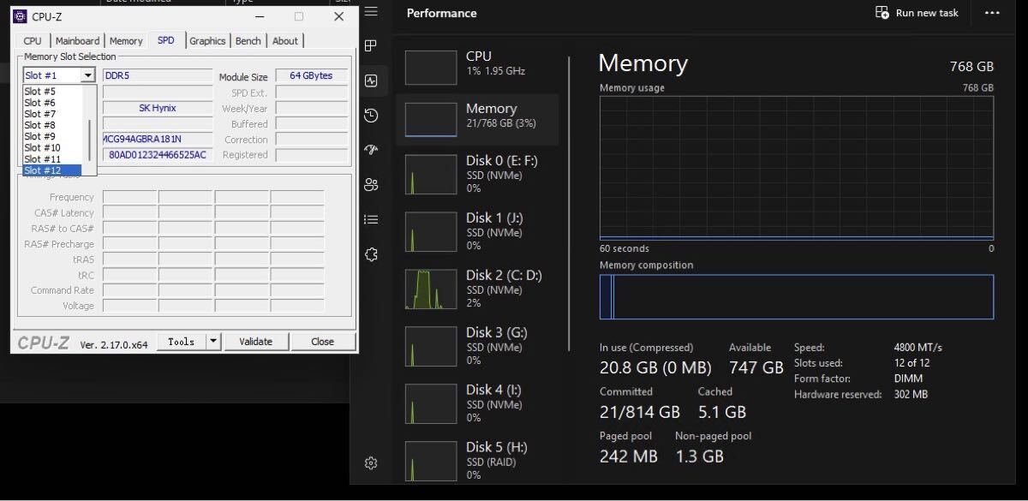Select the Performance page icon in sidebar
This screenshot has width=1028, height=501.
pyautogui.click(x=371, y=81)
